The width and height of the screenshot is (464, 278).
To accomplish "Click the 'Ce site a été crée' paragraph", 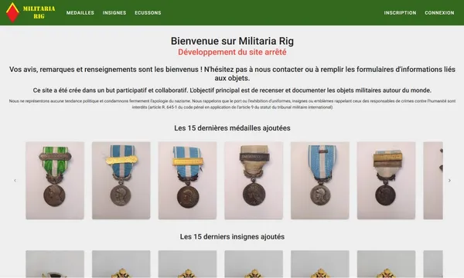I will coord(232,90).
